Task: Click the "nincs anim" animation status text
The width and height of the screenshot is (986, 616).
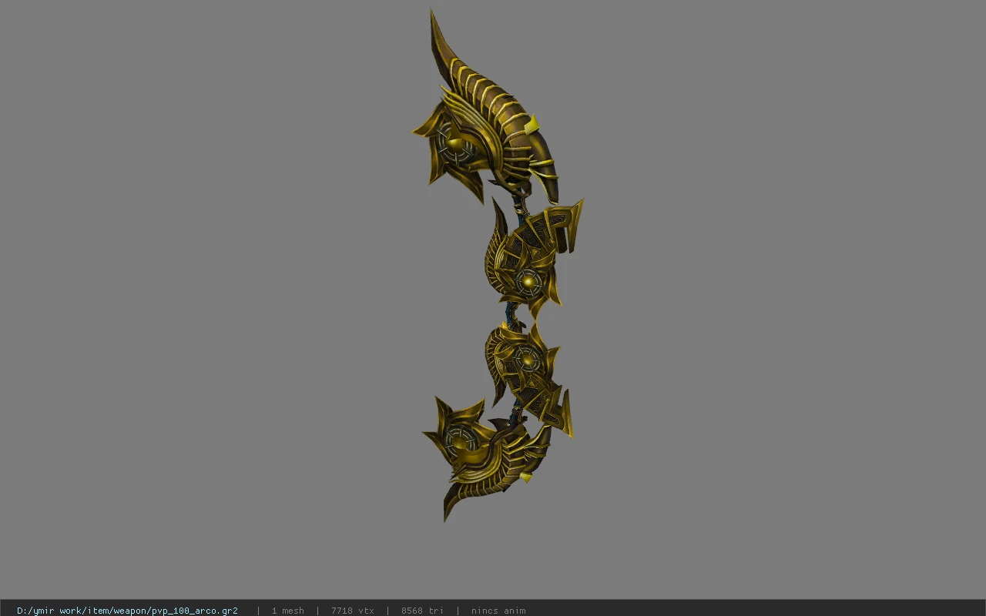Action: click(498, 611)
